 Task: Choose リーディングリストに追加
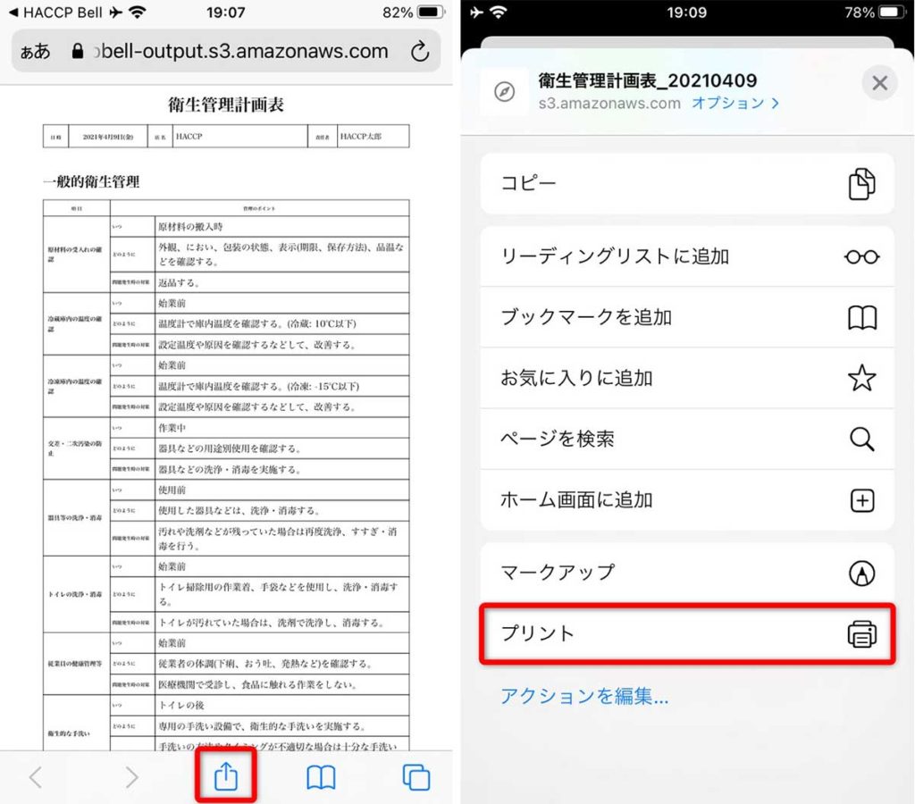click(x=686, y=256)
